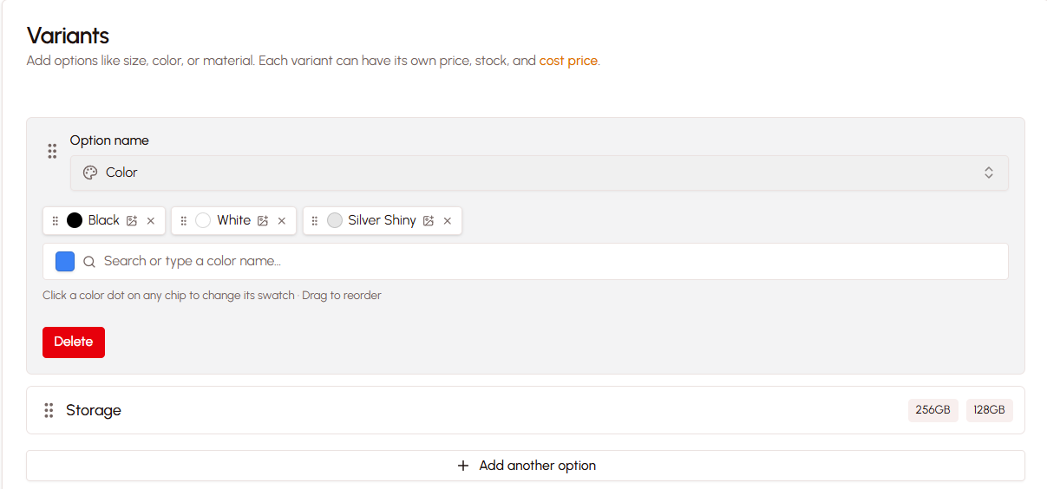
Task: Click the White chip's image upload icon
Action: [263, 221]
